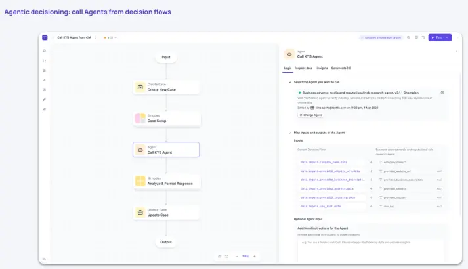
Task: Click the fourth icon in the left sidebar
Action: coord(45,80)
